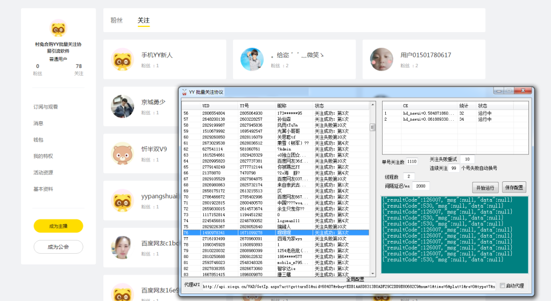The height and width of the screenshot is (301, 551).
Task: Select the bear avatar of 忻半双V9
Action: (122, 153)
